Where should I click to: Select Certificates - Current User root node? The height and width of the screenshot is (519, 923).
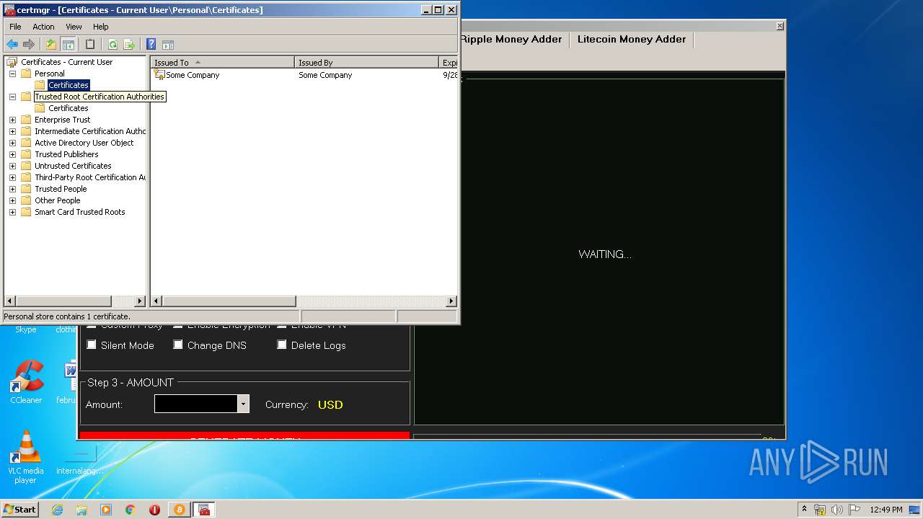point(66,62)
